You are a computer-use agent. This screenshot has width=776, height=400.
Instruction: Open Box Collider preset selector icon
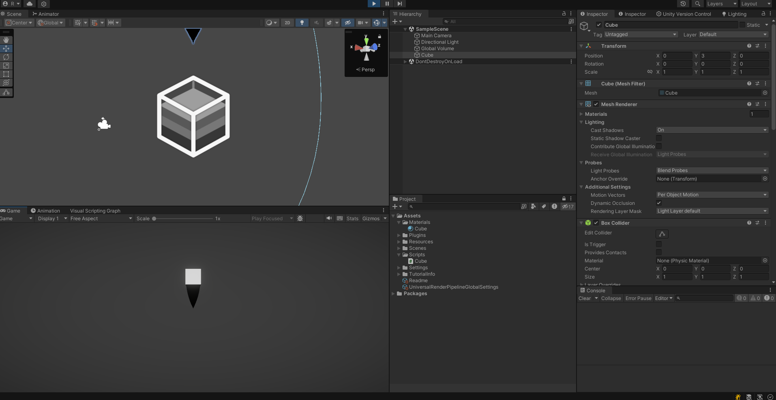757,223
